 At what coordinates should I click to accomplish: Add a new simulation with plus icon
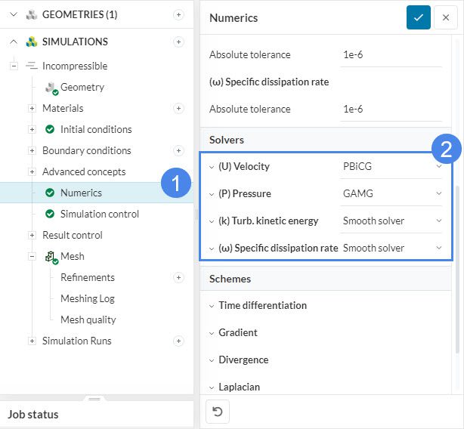(178, 42)
